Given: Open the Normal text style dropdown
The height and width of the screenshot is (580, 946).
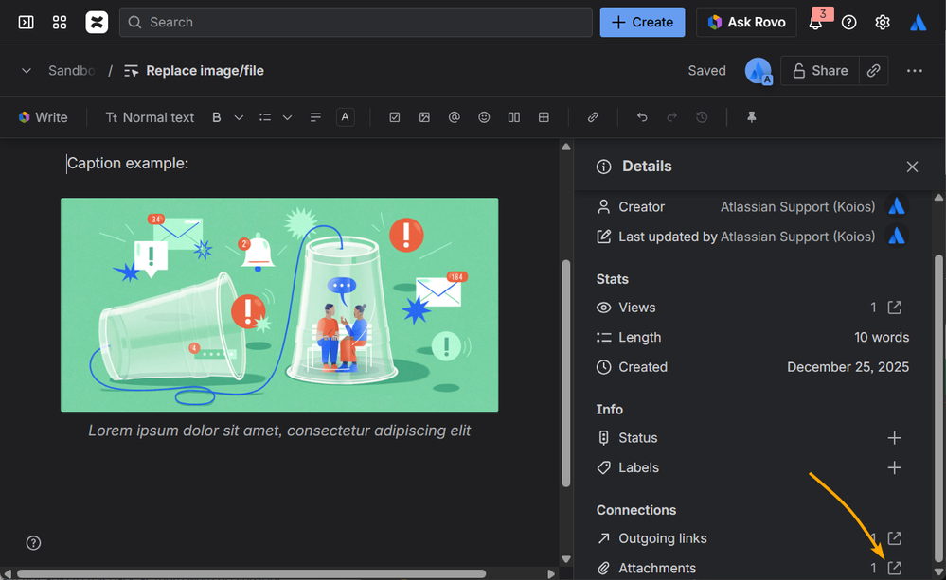Looking at the screenshot, I should click(150, 117).
